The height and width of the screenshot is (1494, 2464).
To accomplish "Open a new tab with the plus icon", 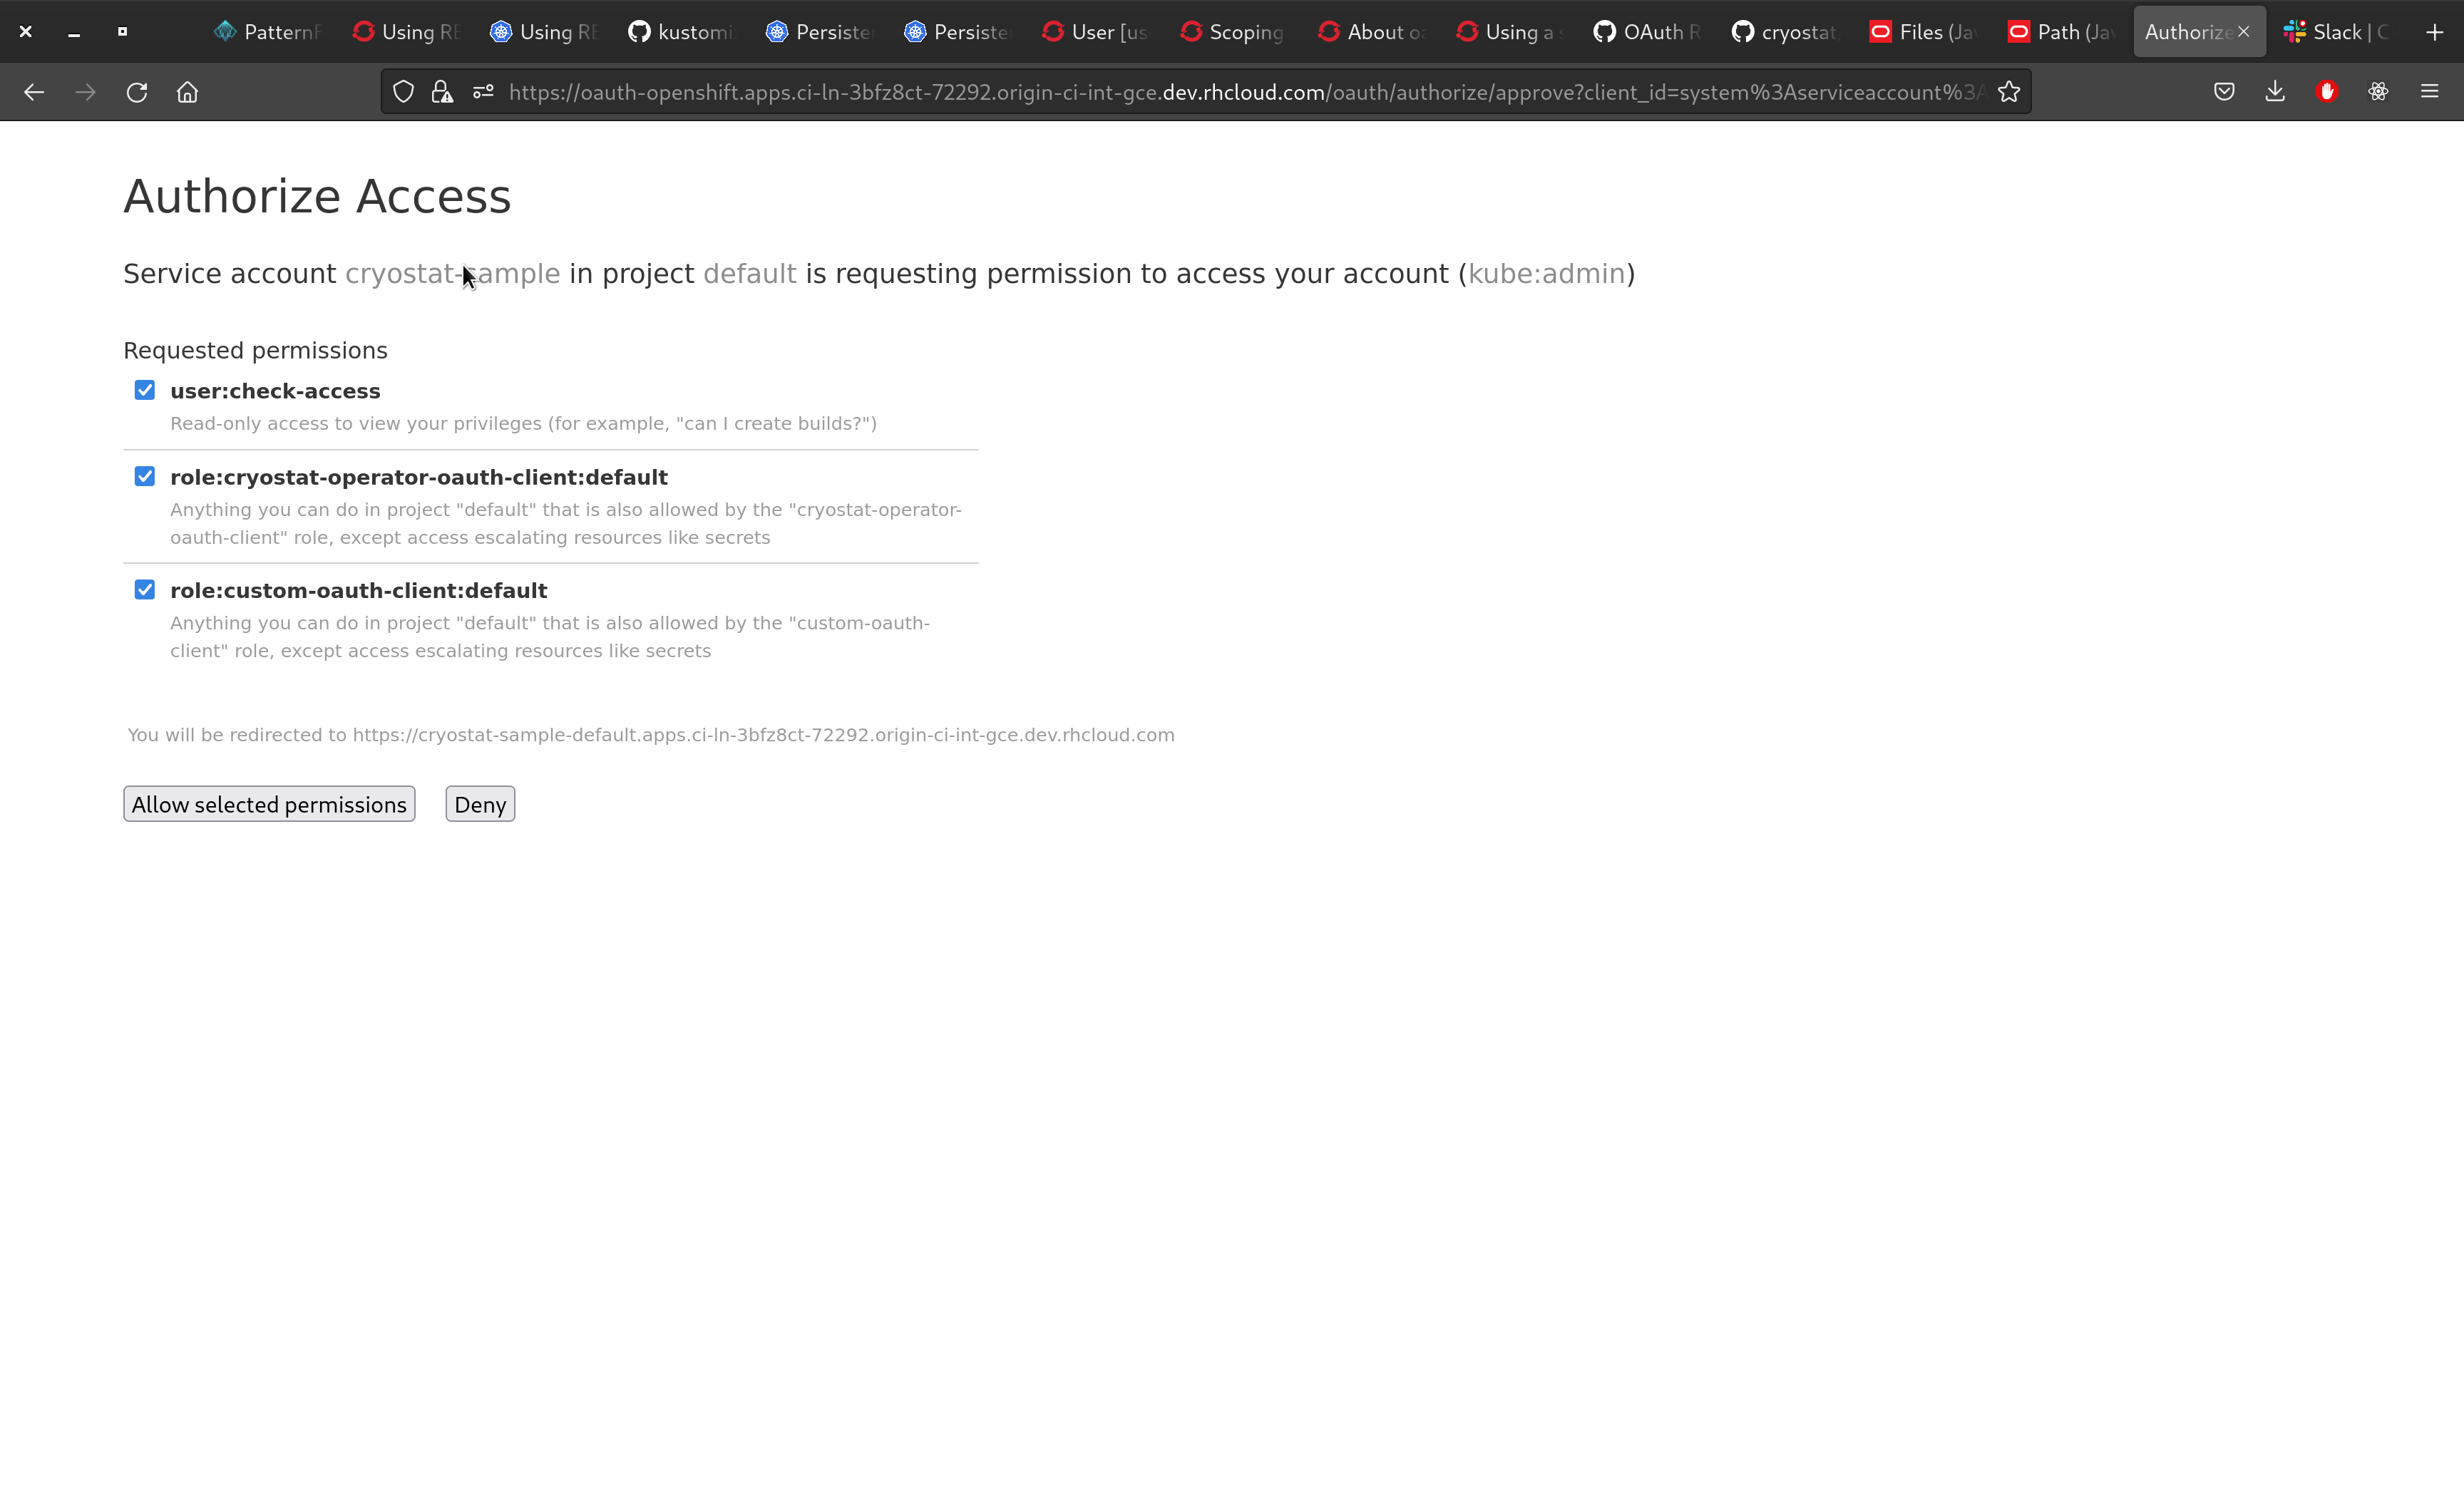I will pos(2434,31).
